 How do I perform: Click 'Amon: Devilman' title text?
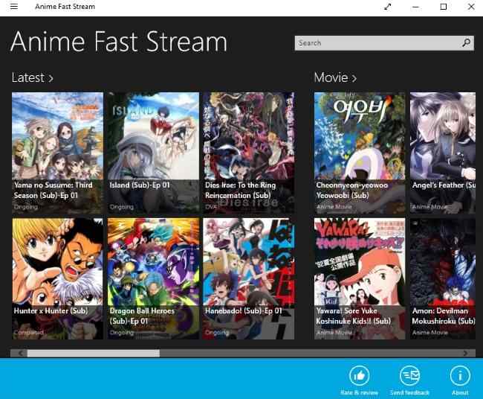point(440,310)
